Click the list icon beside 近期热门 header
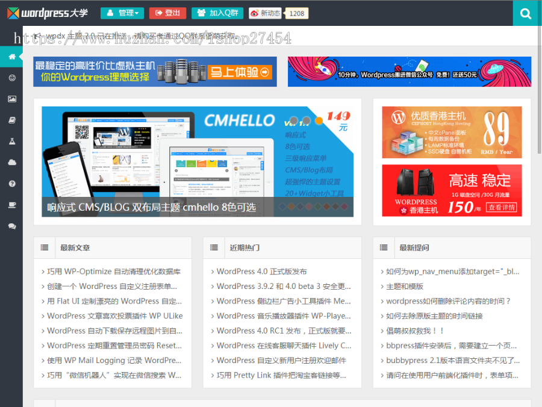This screenshot has width=542, height=407. 214,247
